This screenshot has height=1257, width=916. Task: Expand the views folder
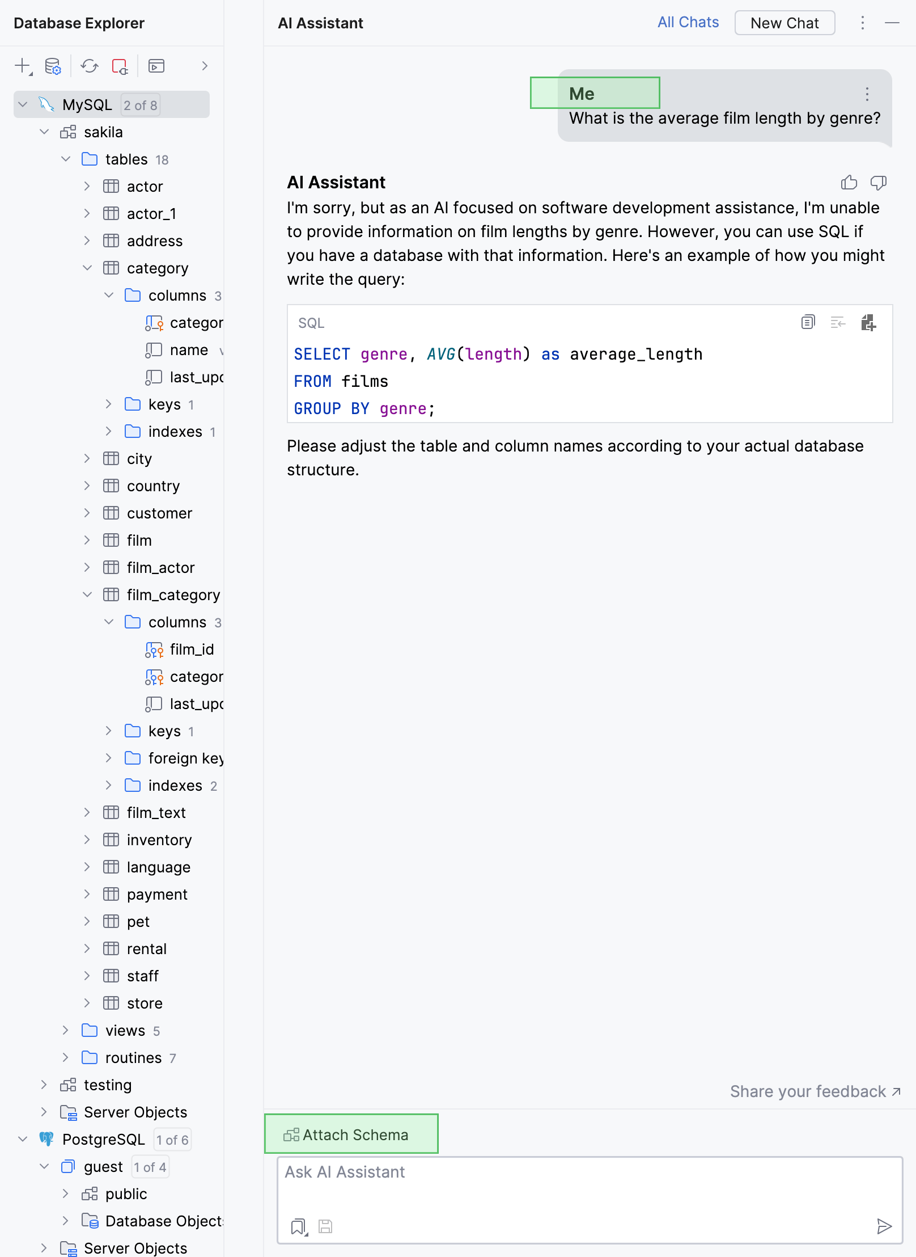65,1030
